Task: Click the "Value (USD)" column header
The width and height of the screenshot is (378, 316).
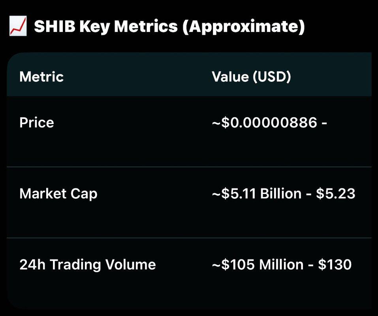Action: click(251, 77)
